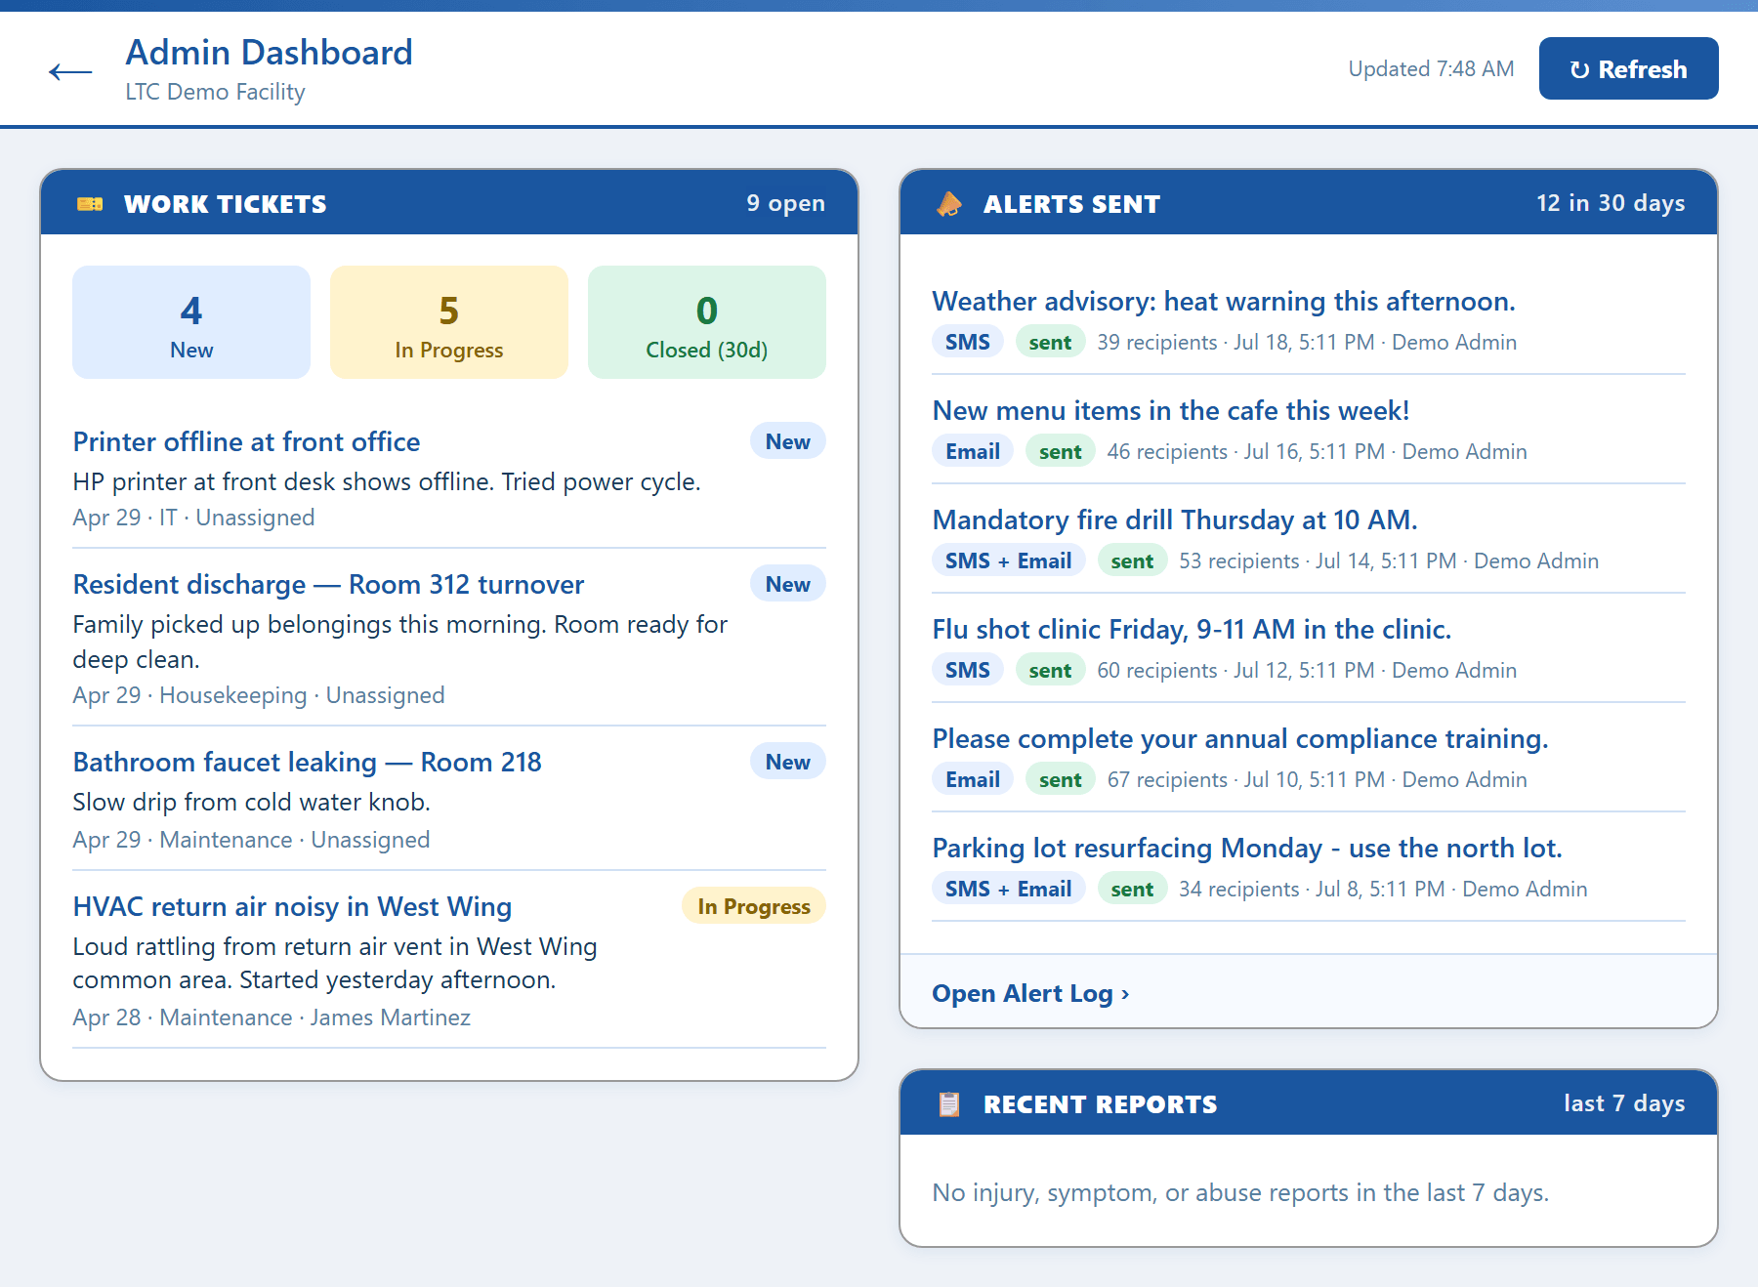This screenshot has width=1758, height=1287.
Task: Click the '12 in 30 days' text in Alerts header
Action: pyautogui.click(x=1611, y=203)
